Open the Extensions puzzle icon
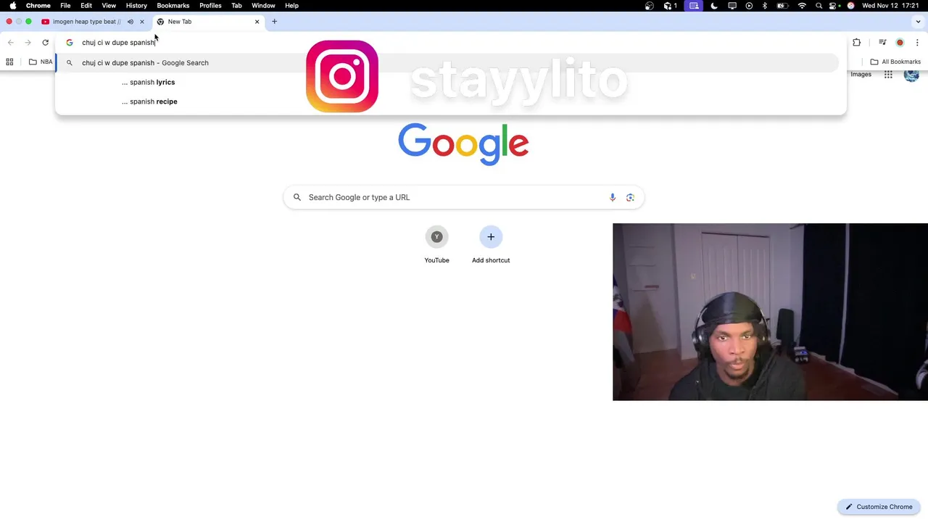 coord(856,43)
